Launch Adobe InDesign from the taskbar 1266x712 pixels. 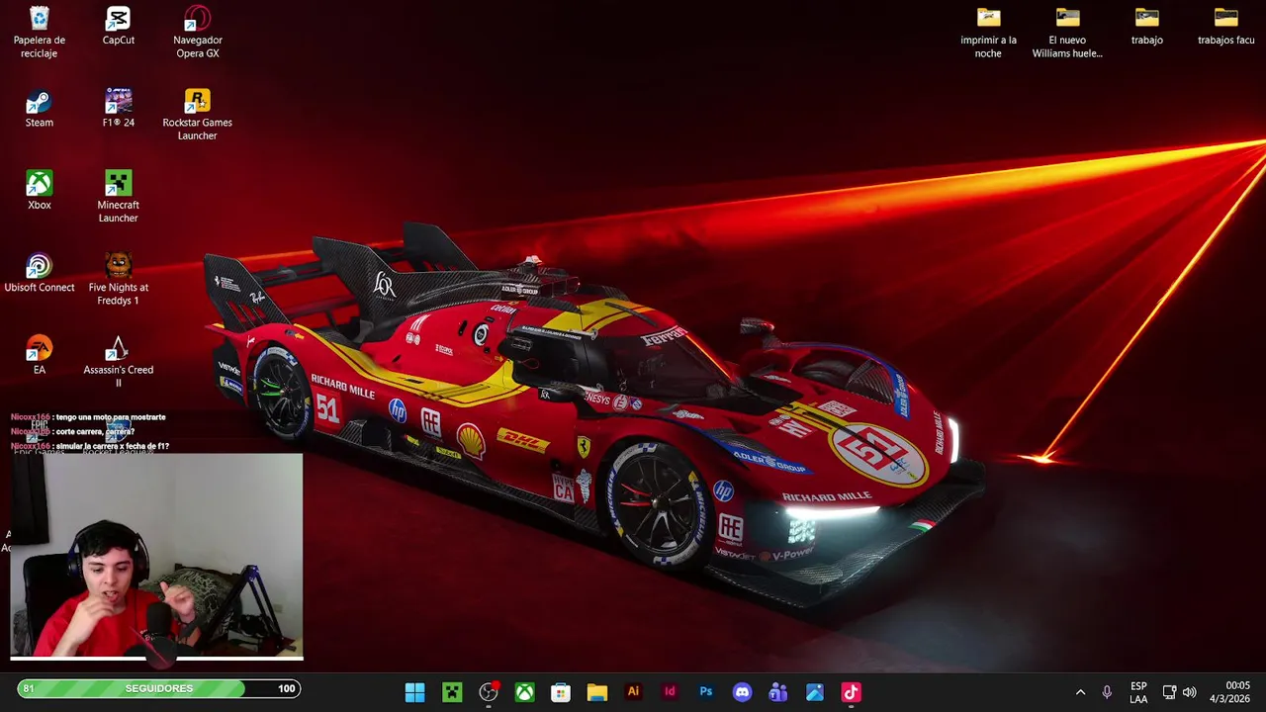[670, 692]
